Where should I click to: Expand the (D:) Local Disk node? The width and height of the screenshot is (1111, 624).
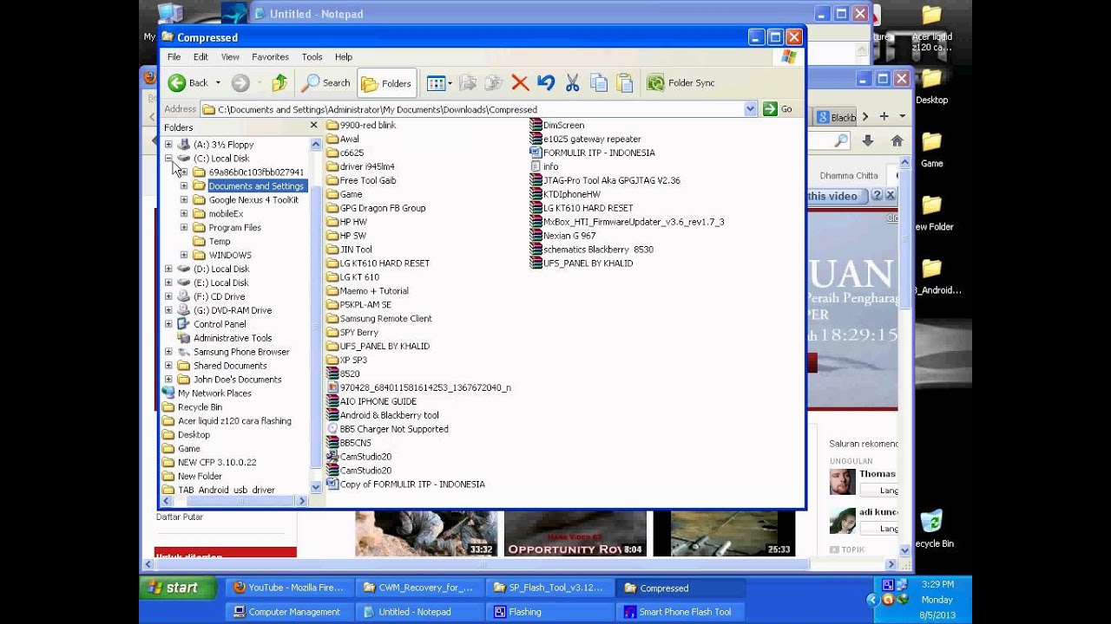168,270
